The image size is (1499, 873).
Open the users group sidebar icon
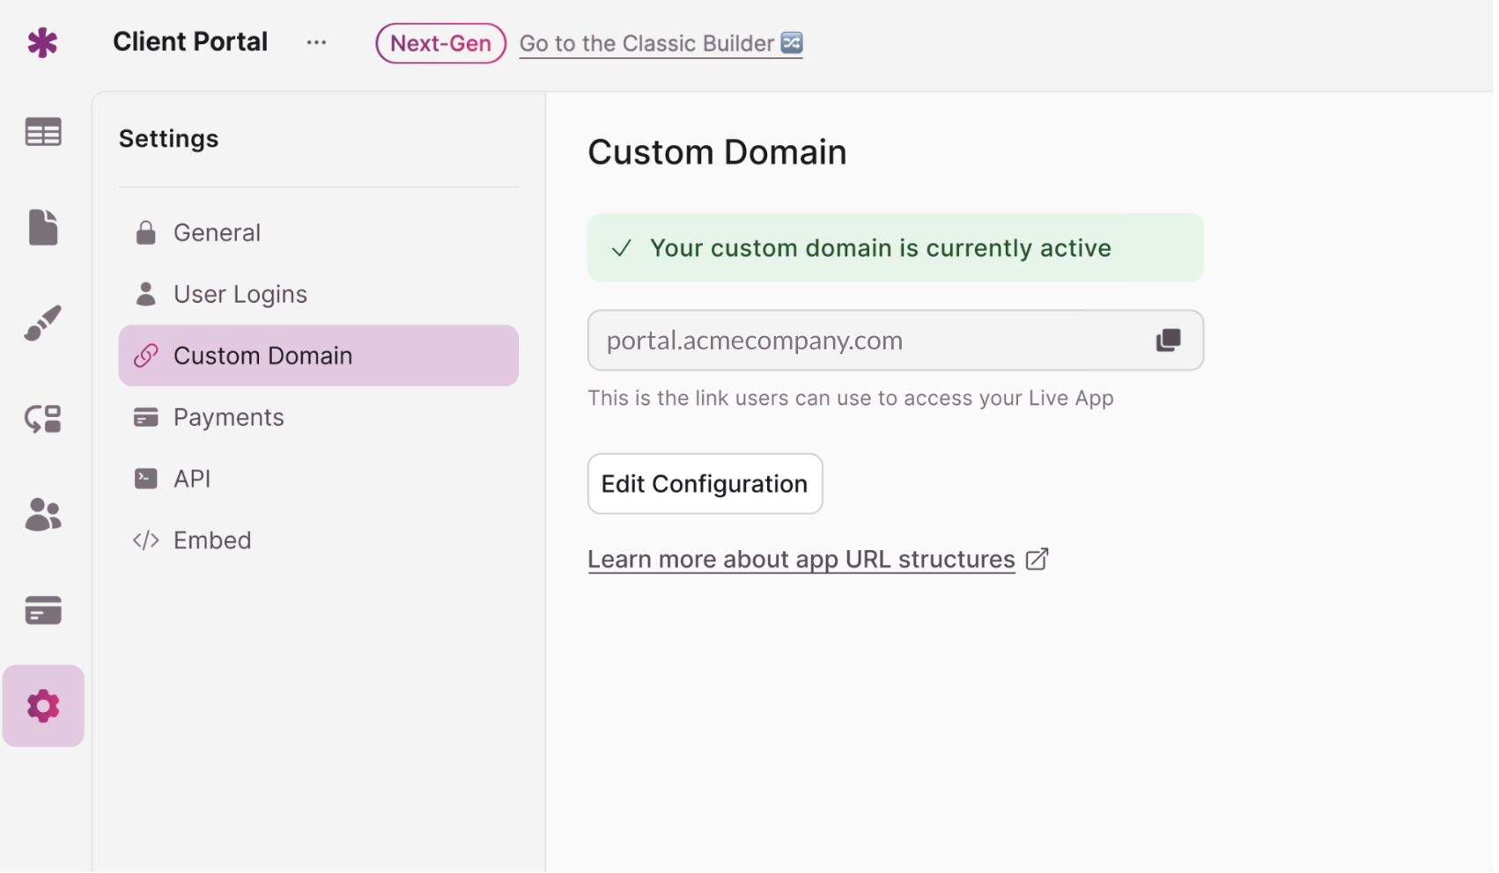pyautogui.click(x=42, y=515)
